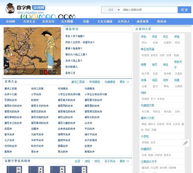Open the 找诗词 navigation tab

(x=161, y=21)
